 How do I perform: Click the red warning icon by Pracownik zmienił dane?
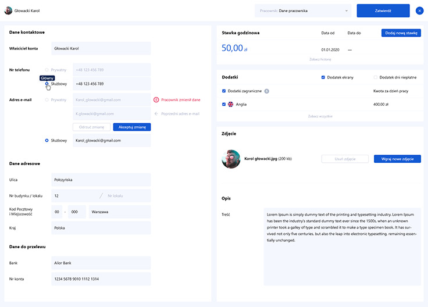(x=156, y=100)
